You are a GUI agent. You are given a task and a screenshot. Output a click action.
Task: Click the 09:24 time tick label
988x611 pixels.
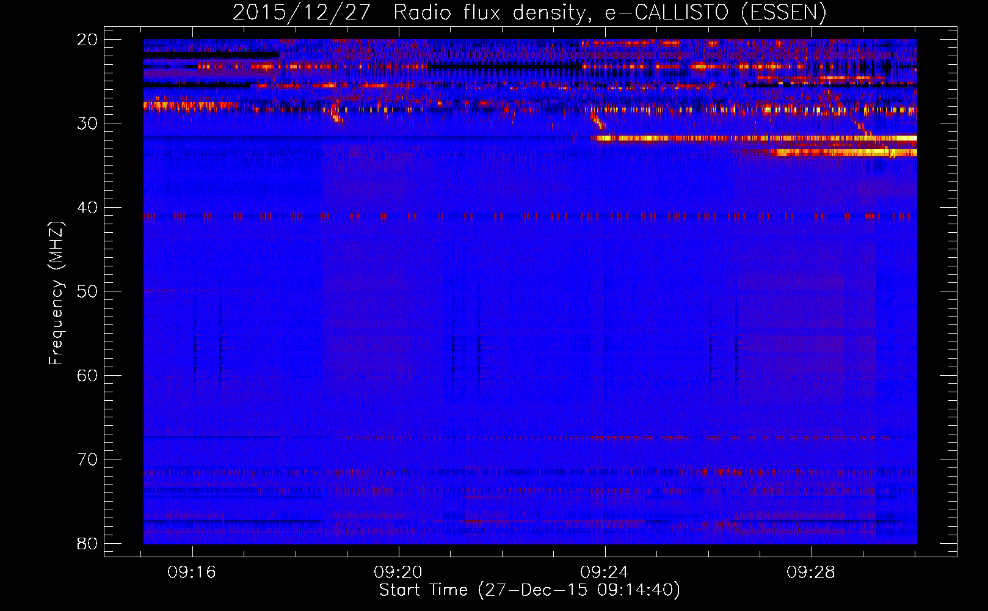tap(605, 572)
